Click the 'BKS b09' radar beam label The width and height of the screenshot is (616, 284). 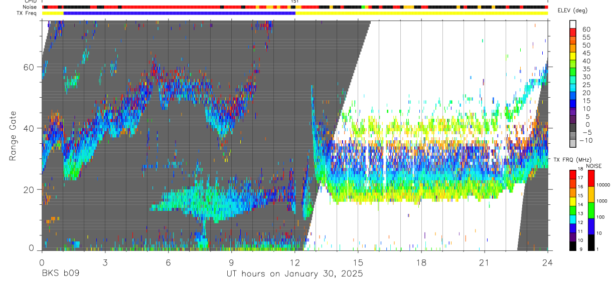point(60,274)
